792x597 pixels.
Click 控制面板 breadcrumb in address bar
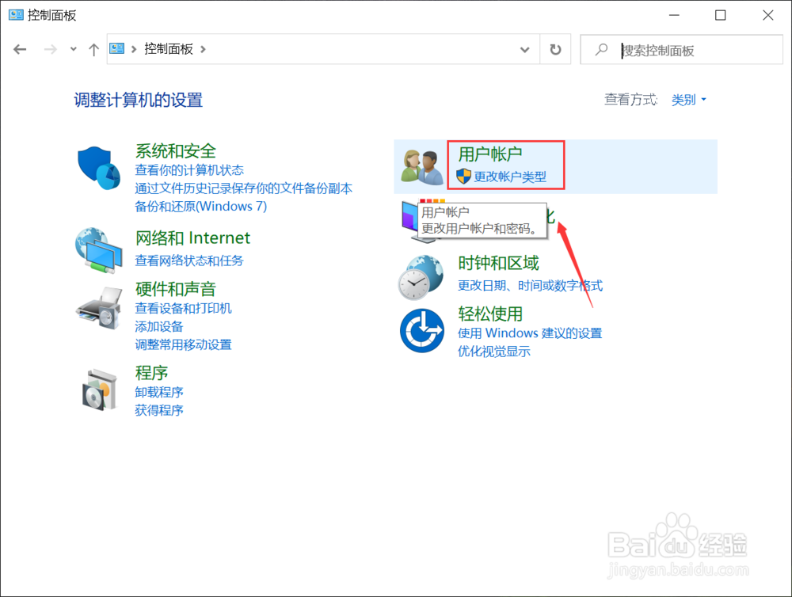(x=169, y=48)
